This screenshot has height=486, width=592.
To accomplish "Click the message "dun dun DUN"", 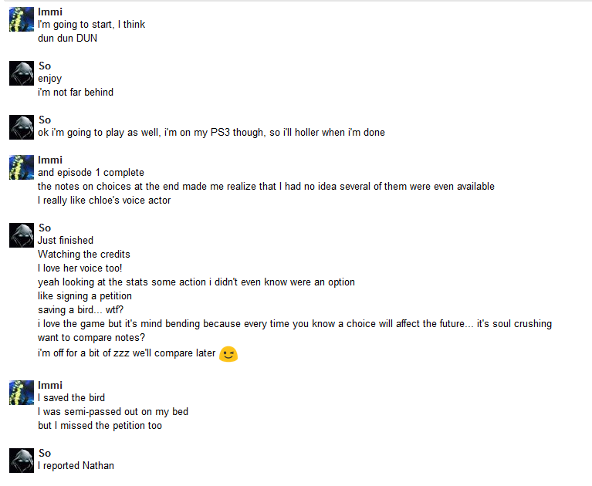I will click(67, 38).
